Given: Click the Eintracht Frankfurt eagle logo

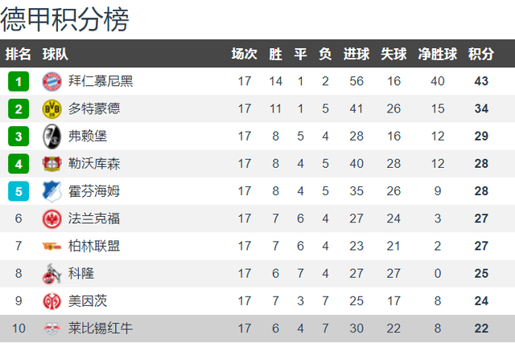Looking at the screenshot, I should 51,218.
